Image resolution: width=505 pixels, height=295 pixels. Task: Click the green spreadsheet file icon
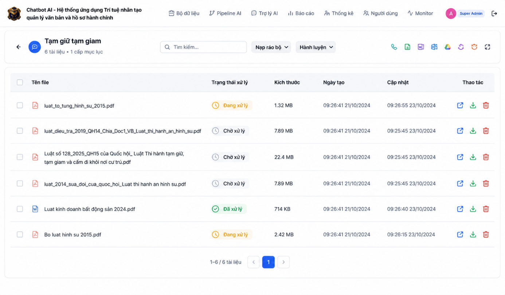(407, 47)
